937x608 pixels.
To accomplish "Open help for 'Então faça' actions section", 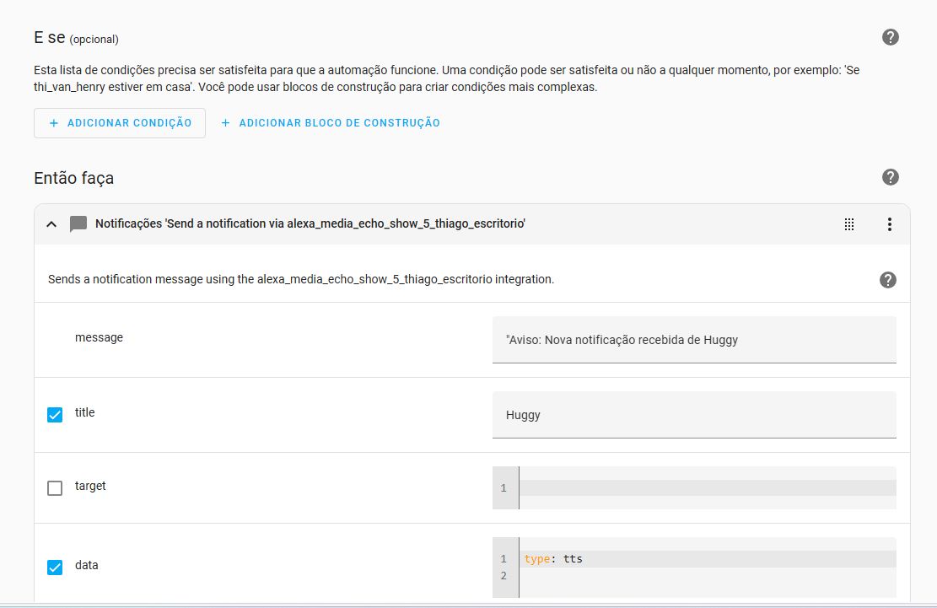I will point(890,177).
